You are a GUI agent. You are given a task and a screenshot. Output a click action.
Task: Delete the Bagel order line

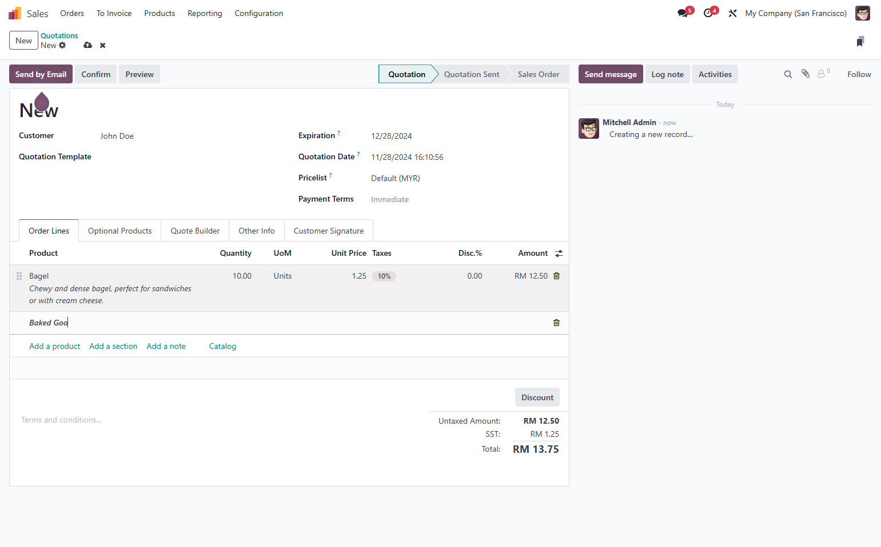click(x=556, y=276)
